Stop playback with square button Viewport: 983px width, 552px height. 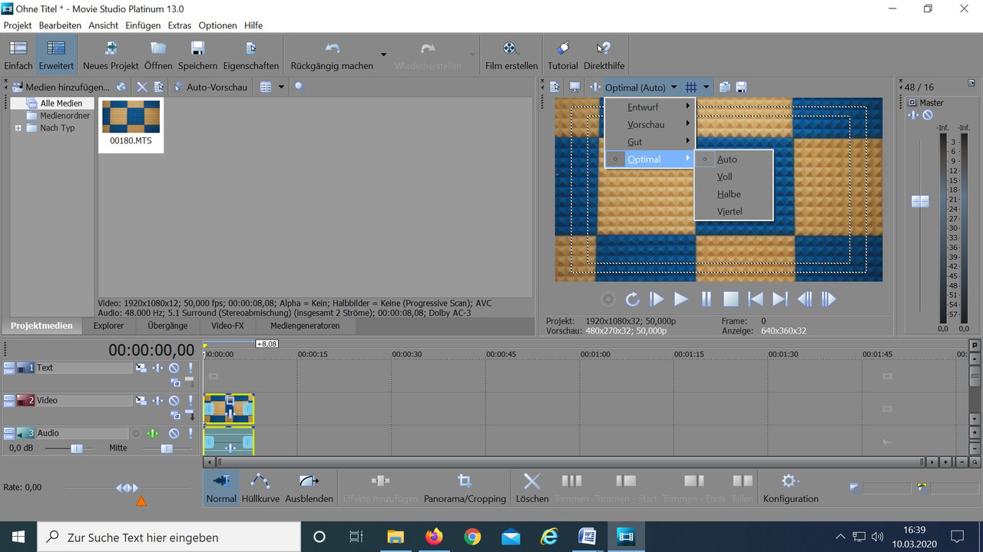pos(731,299)
